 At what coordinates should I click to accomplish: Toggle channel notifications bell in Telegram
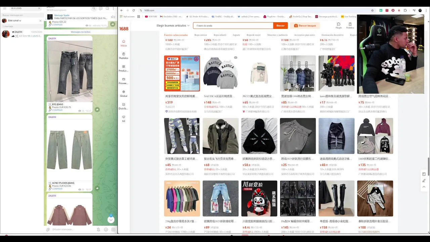(x=98, y=230)
